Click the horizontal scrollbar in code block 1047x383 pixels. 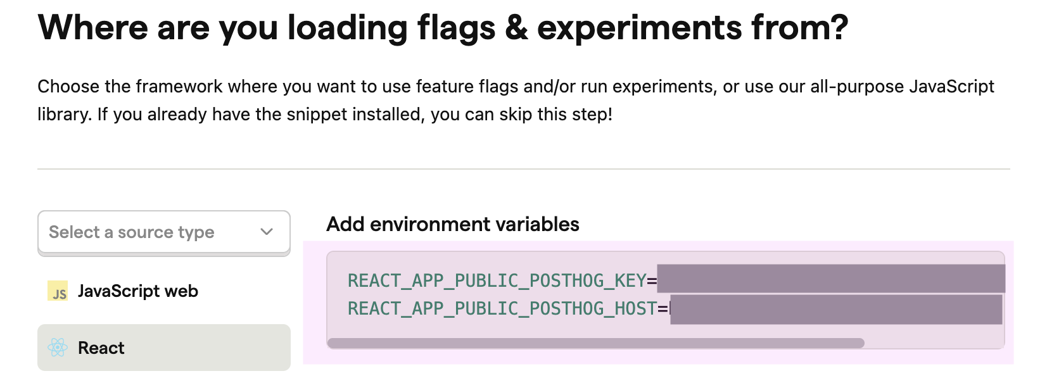(596, 343)
